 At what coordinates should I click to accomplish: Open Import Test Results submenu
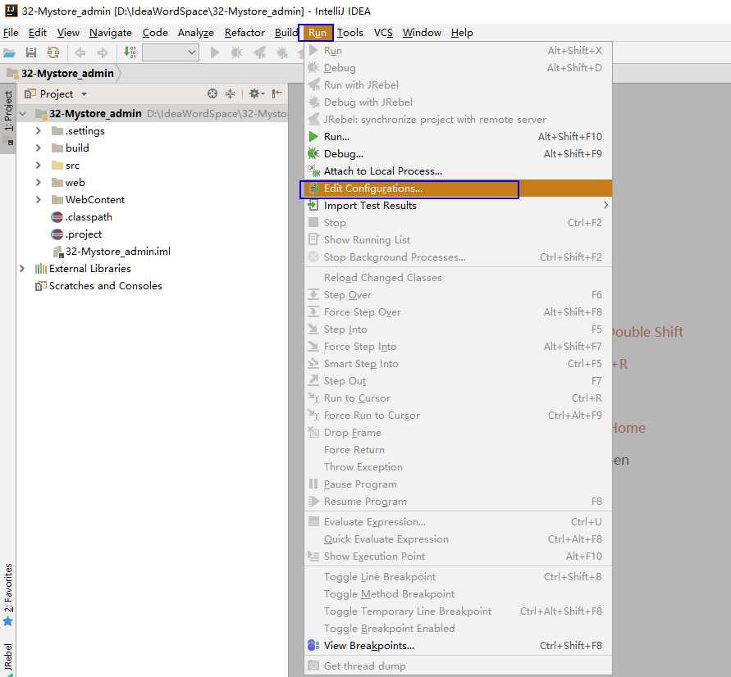(458, 206)
